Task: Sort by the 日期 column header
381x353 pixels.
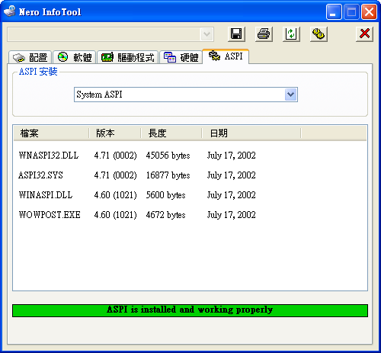Action: tap(251, 133)
